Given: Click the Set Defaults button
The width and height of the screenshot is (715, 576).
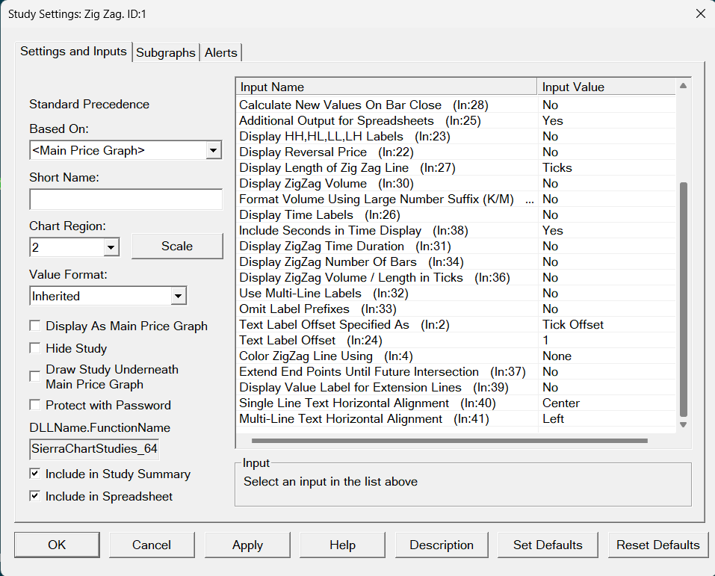Looking at the screenshot, I should [548, 545].
